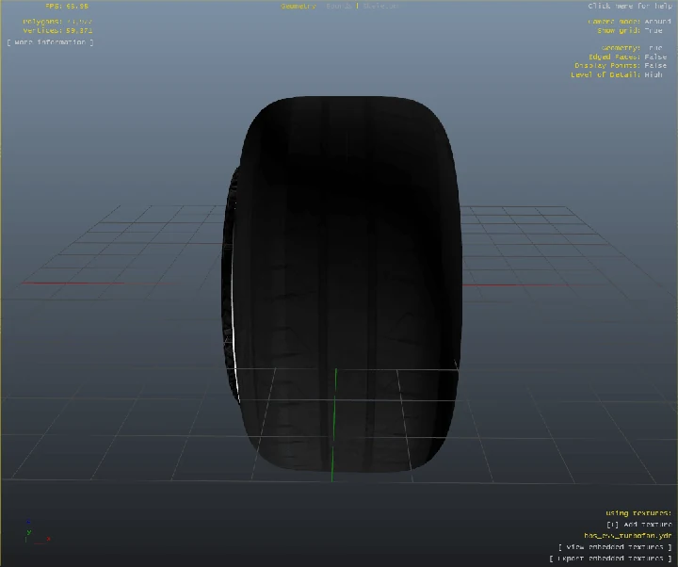This screenshot has height=567, width=678.
Task: Click Export embedded textures
Action: pos(610,559)
